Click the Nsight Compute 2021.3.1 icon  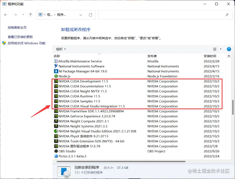coord(56,121)
